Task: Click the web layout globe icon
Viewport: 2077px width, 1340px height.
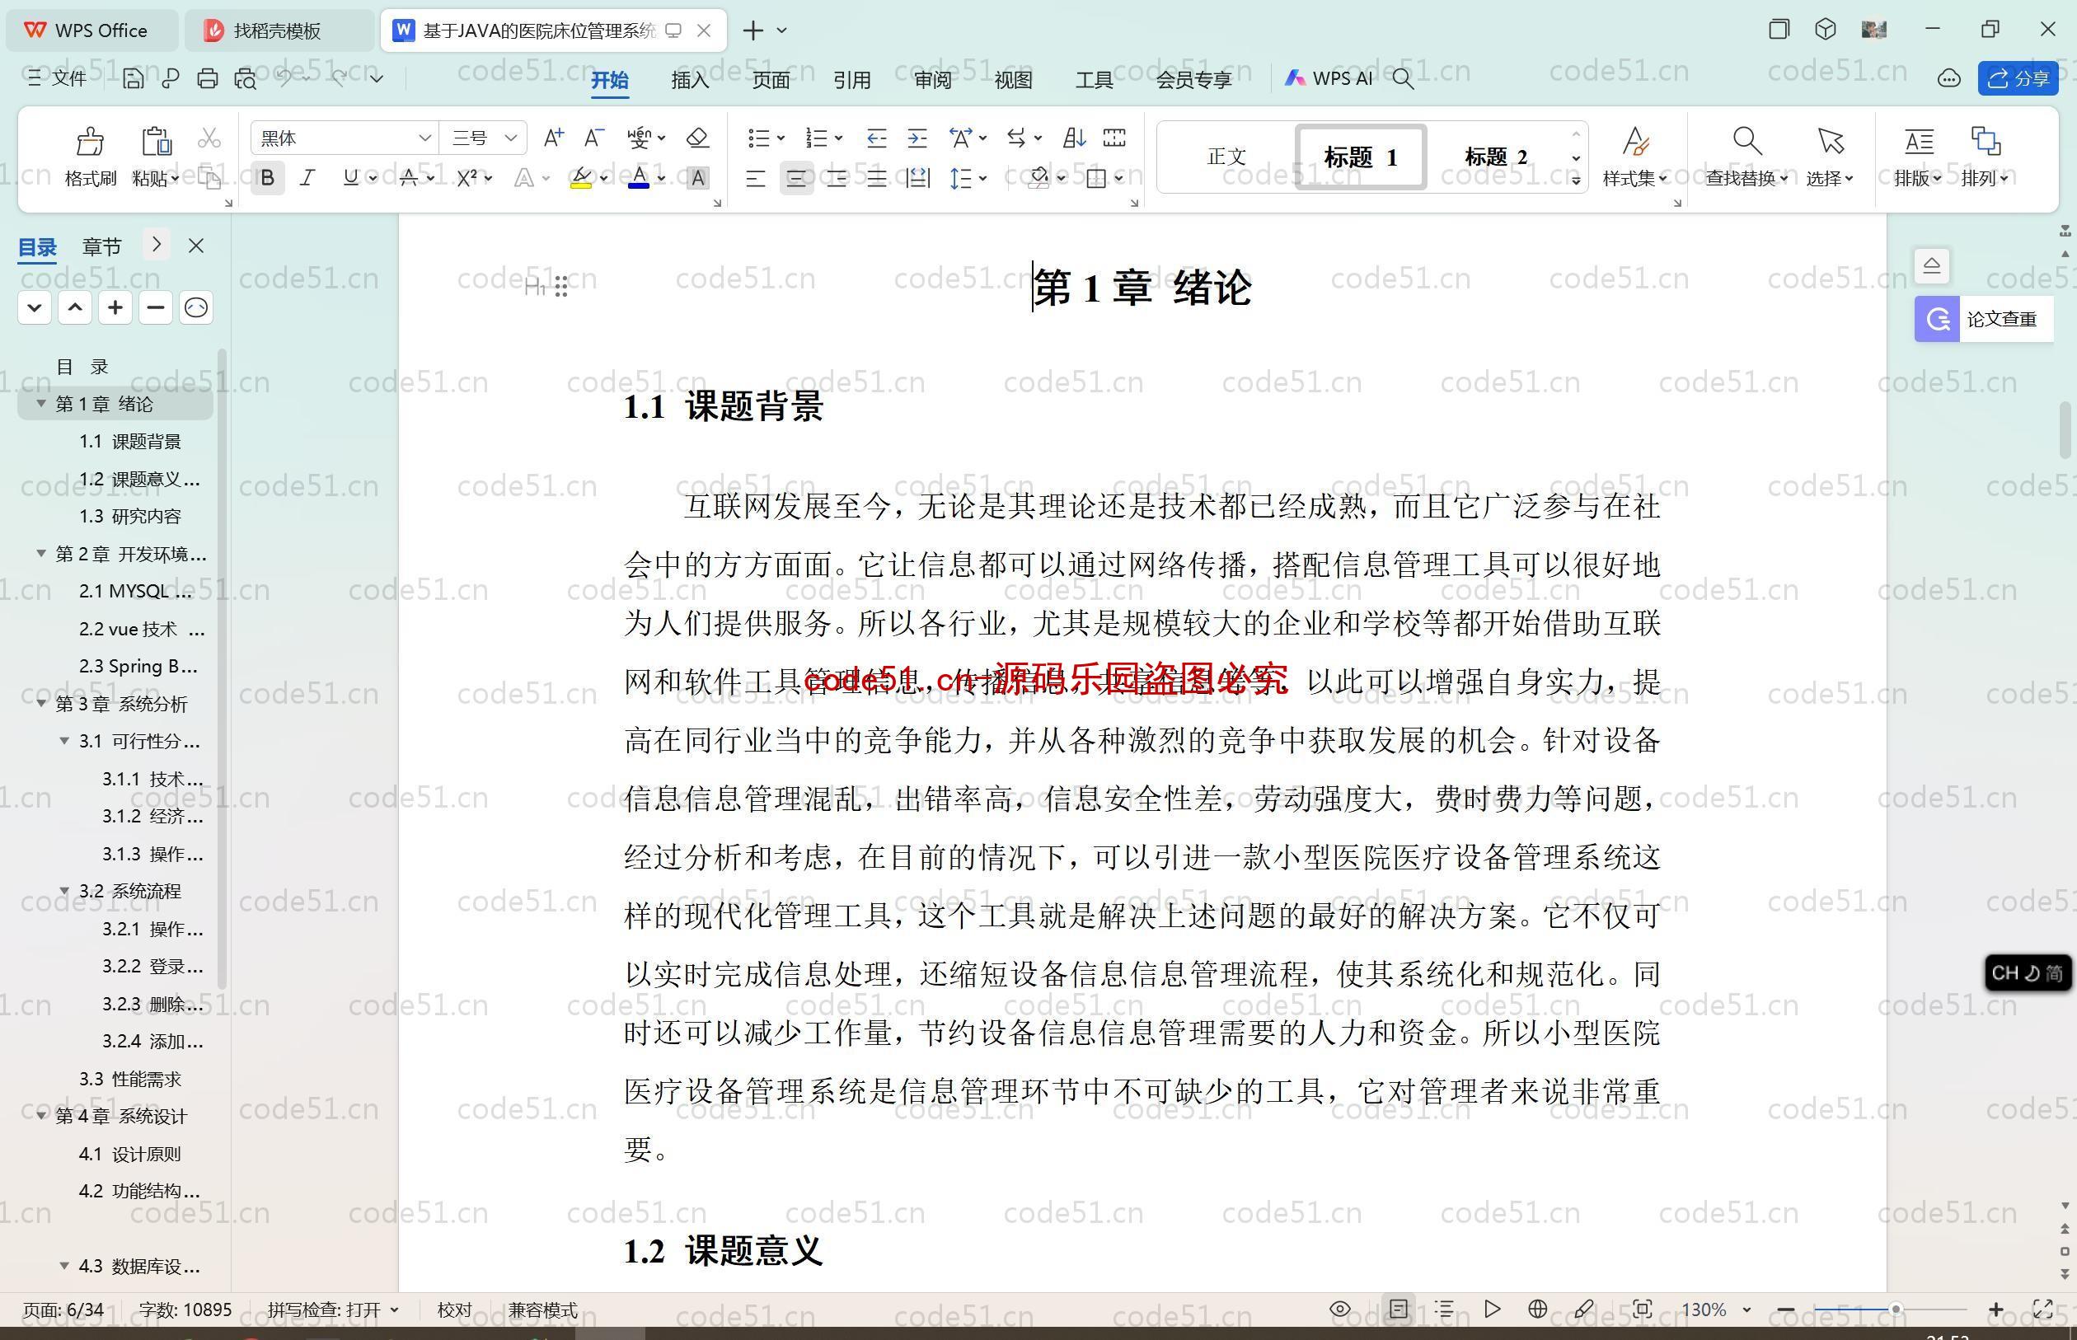Action: pos(1537,1309)
